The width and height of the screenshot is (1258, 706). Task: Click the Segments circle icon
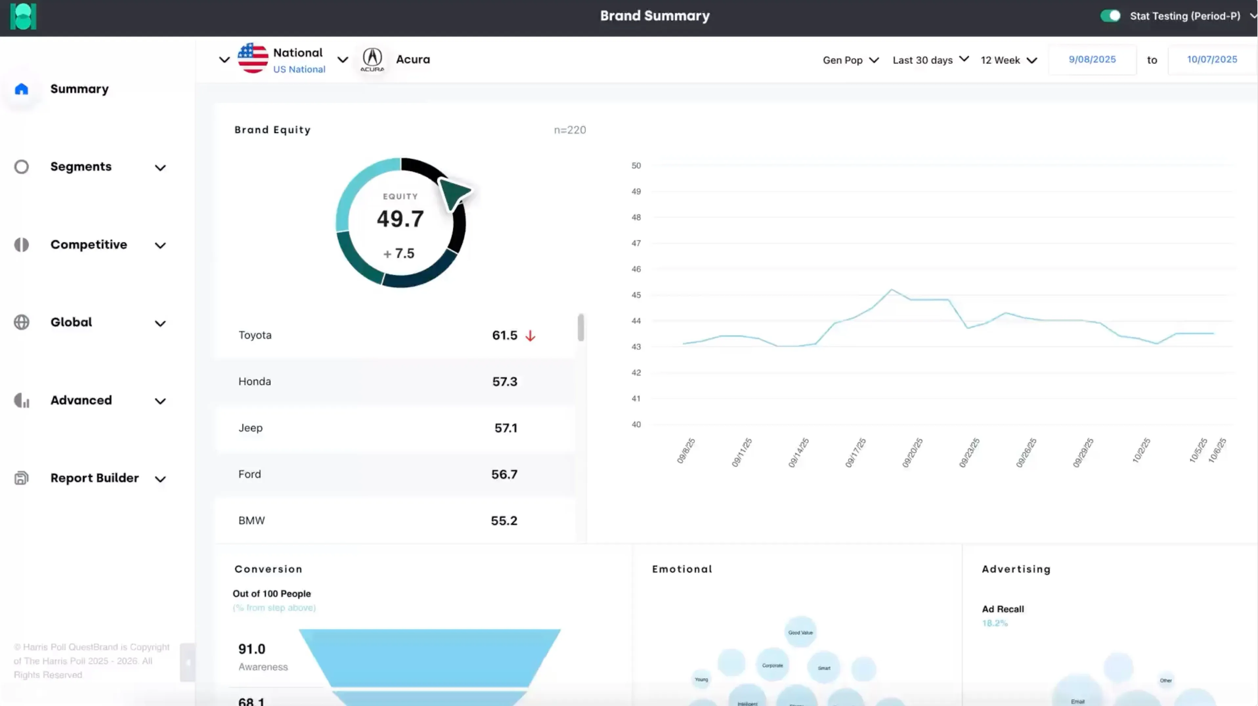pos(21,167)
